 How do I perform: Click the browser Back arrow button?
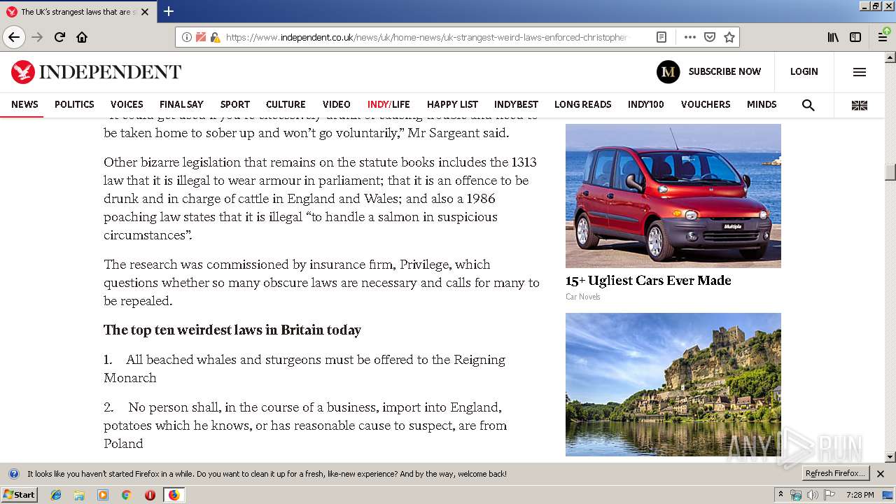tap(14, 37)
